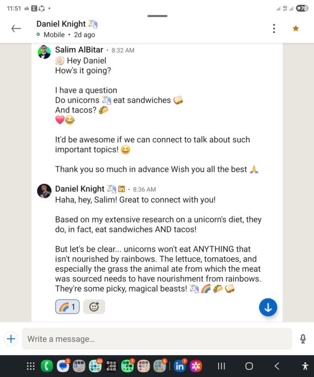This screenshot has width=314, height=377.
Task: Open the pink flower Gallery app
Action: pos(196,366)
